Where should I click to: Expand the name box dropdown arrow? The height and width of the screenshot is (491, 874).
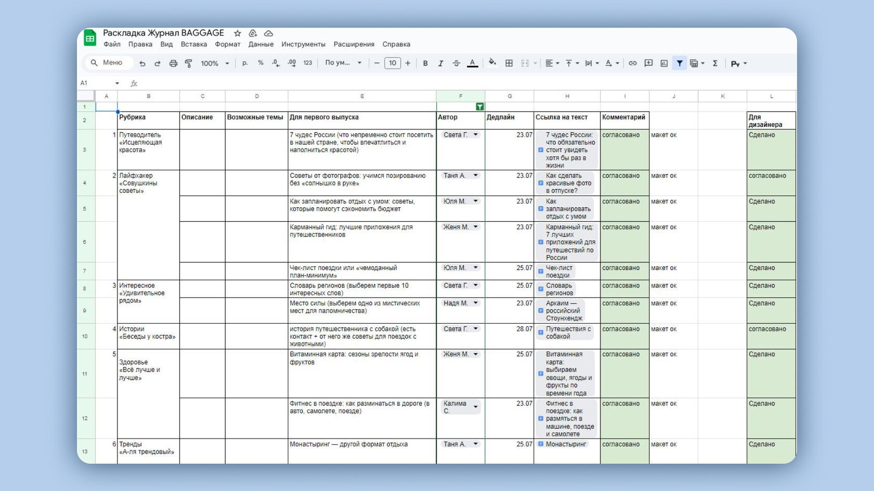pyautogui.click(x=117, y=83)
